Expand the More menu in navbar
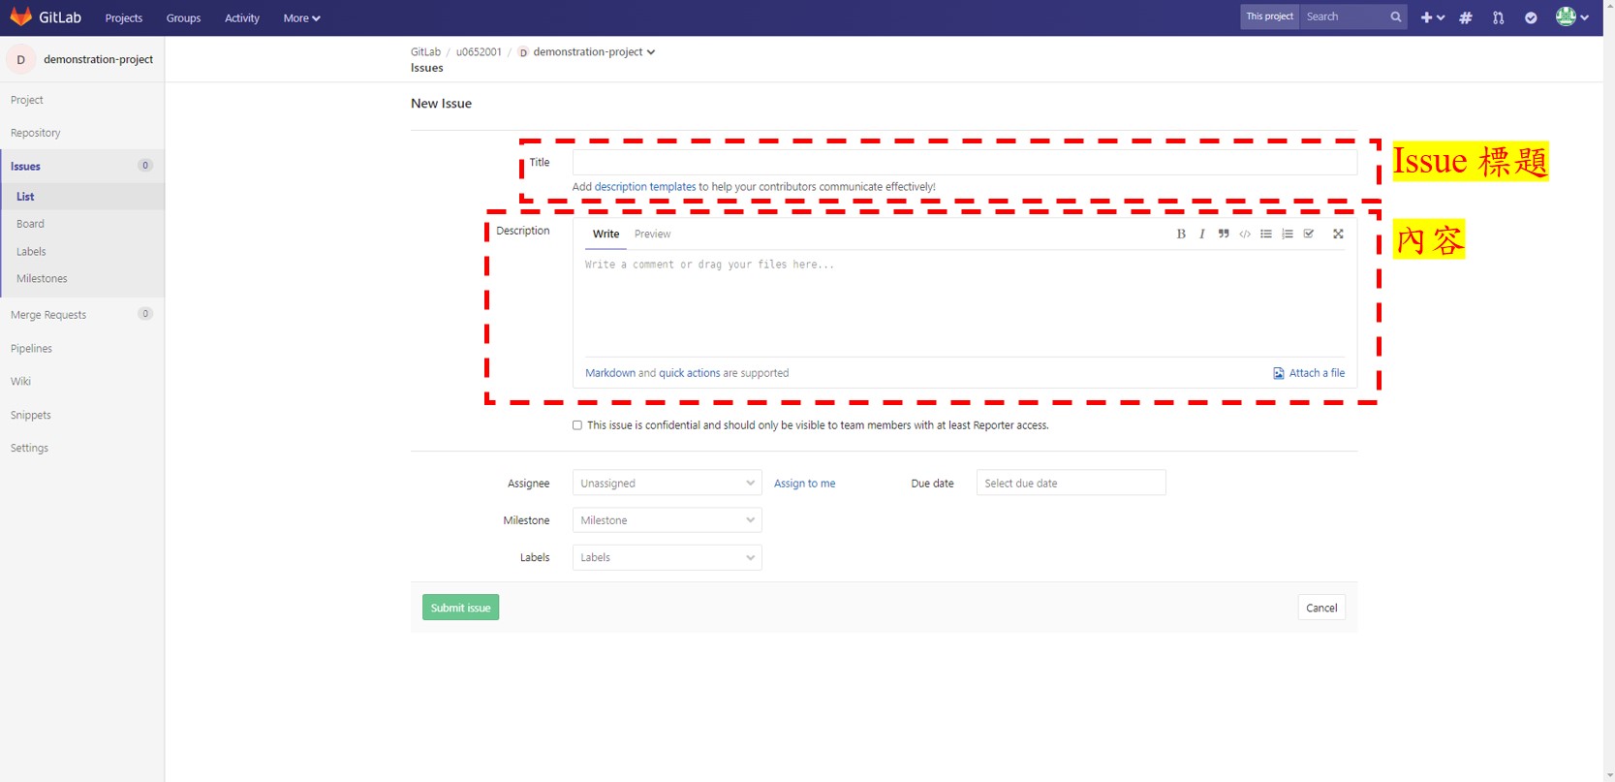 tap(301, 17)
